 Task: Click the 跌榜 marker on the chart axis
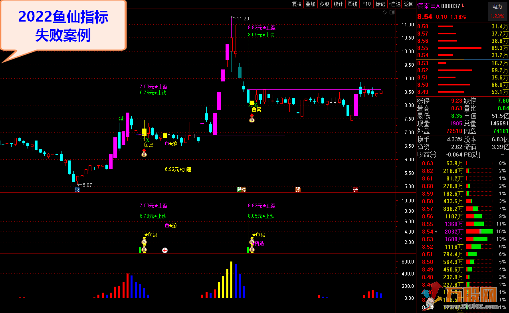(241, 190)
